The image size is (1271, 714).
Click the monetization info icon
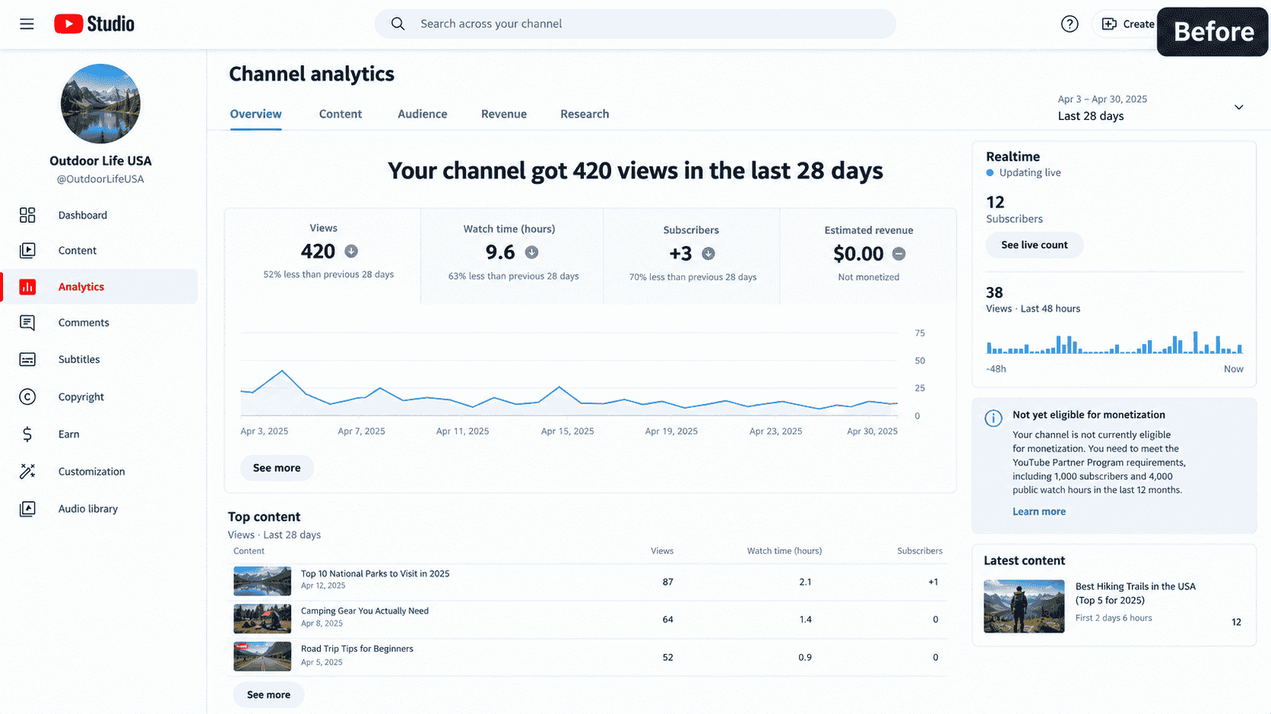994,418
